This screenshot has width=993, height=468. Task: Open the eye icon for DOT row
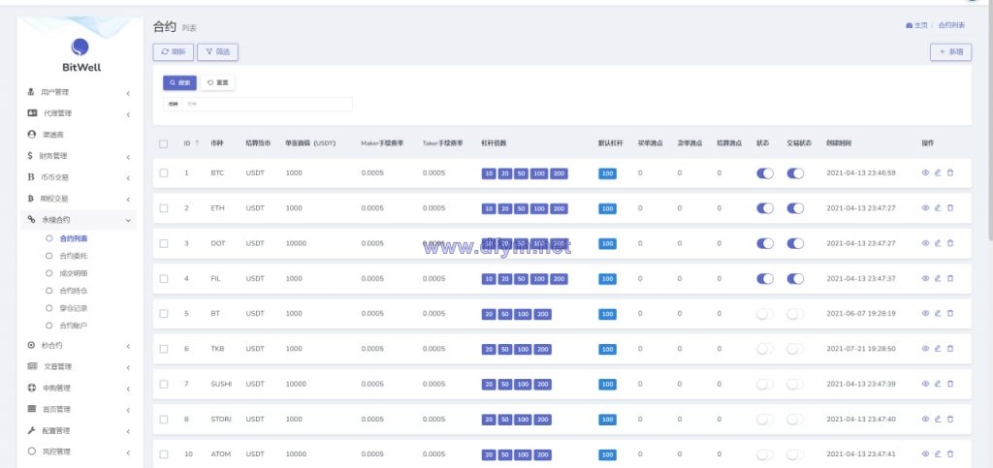(x=925, y=243)
